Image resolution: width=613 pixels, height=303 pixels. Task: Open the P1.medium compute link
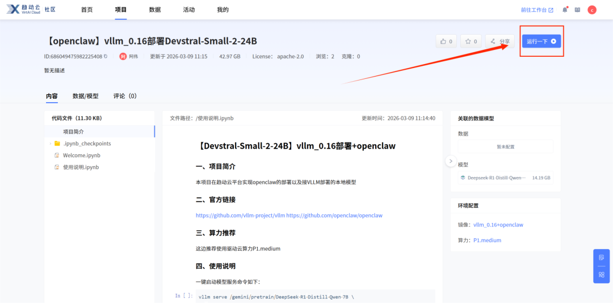487,240
